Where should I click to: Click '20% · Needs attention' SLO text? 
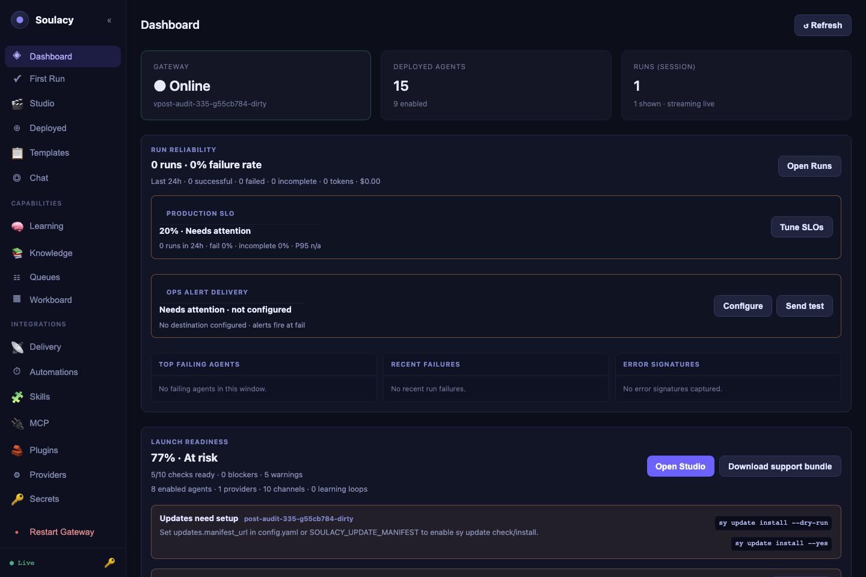(x=205, y=231)
